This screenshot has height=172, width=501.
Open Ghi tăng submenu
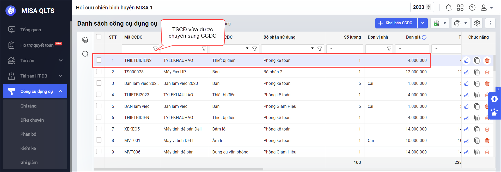[x=28, y=106]
